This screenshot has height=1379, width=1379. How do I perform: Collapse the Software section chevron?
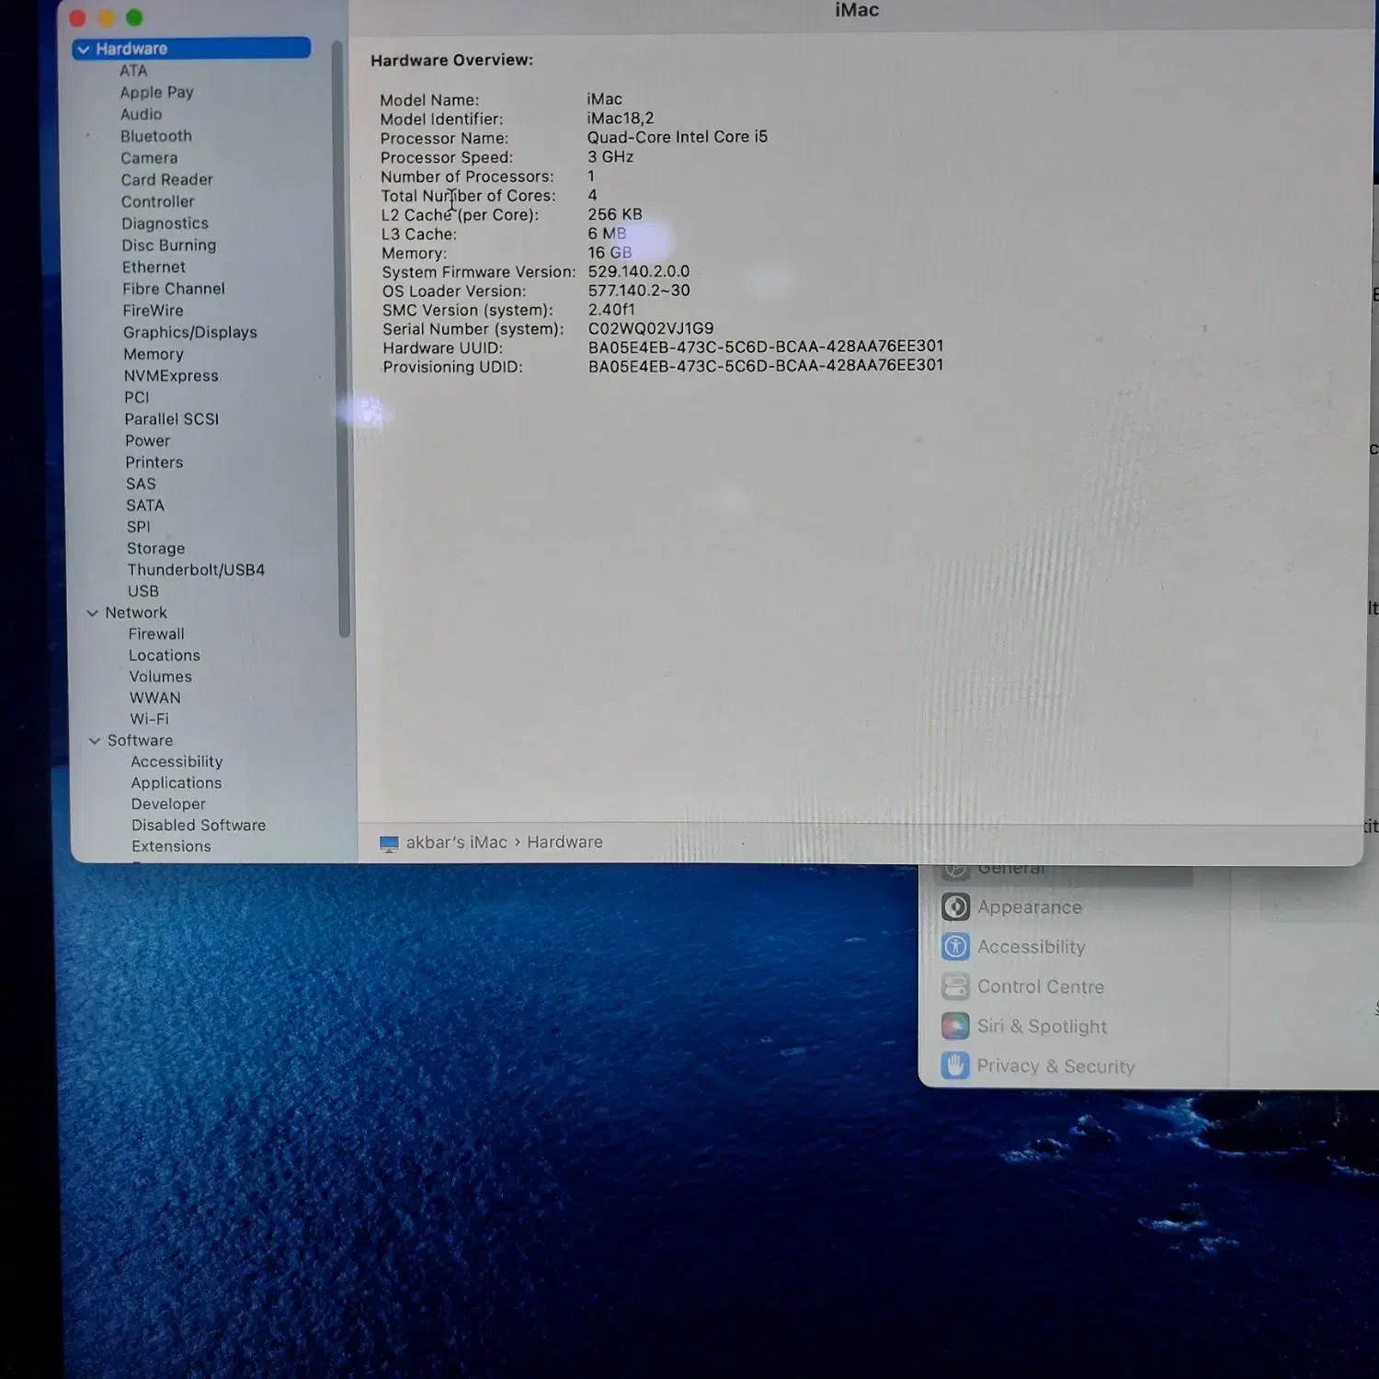pos(95,741)
